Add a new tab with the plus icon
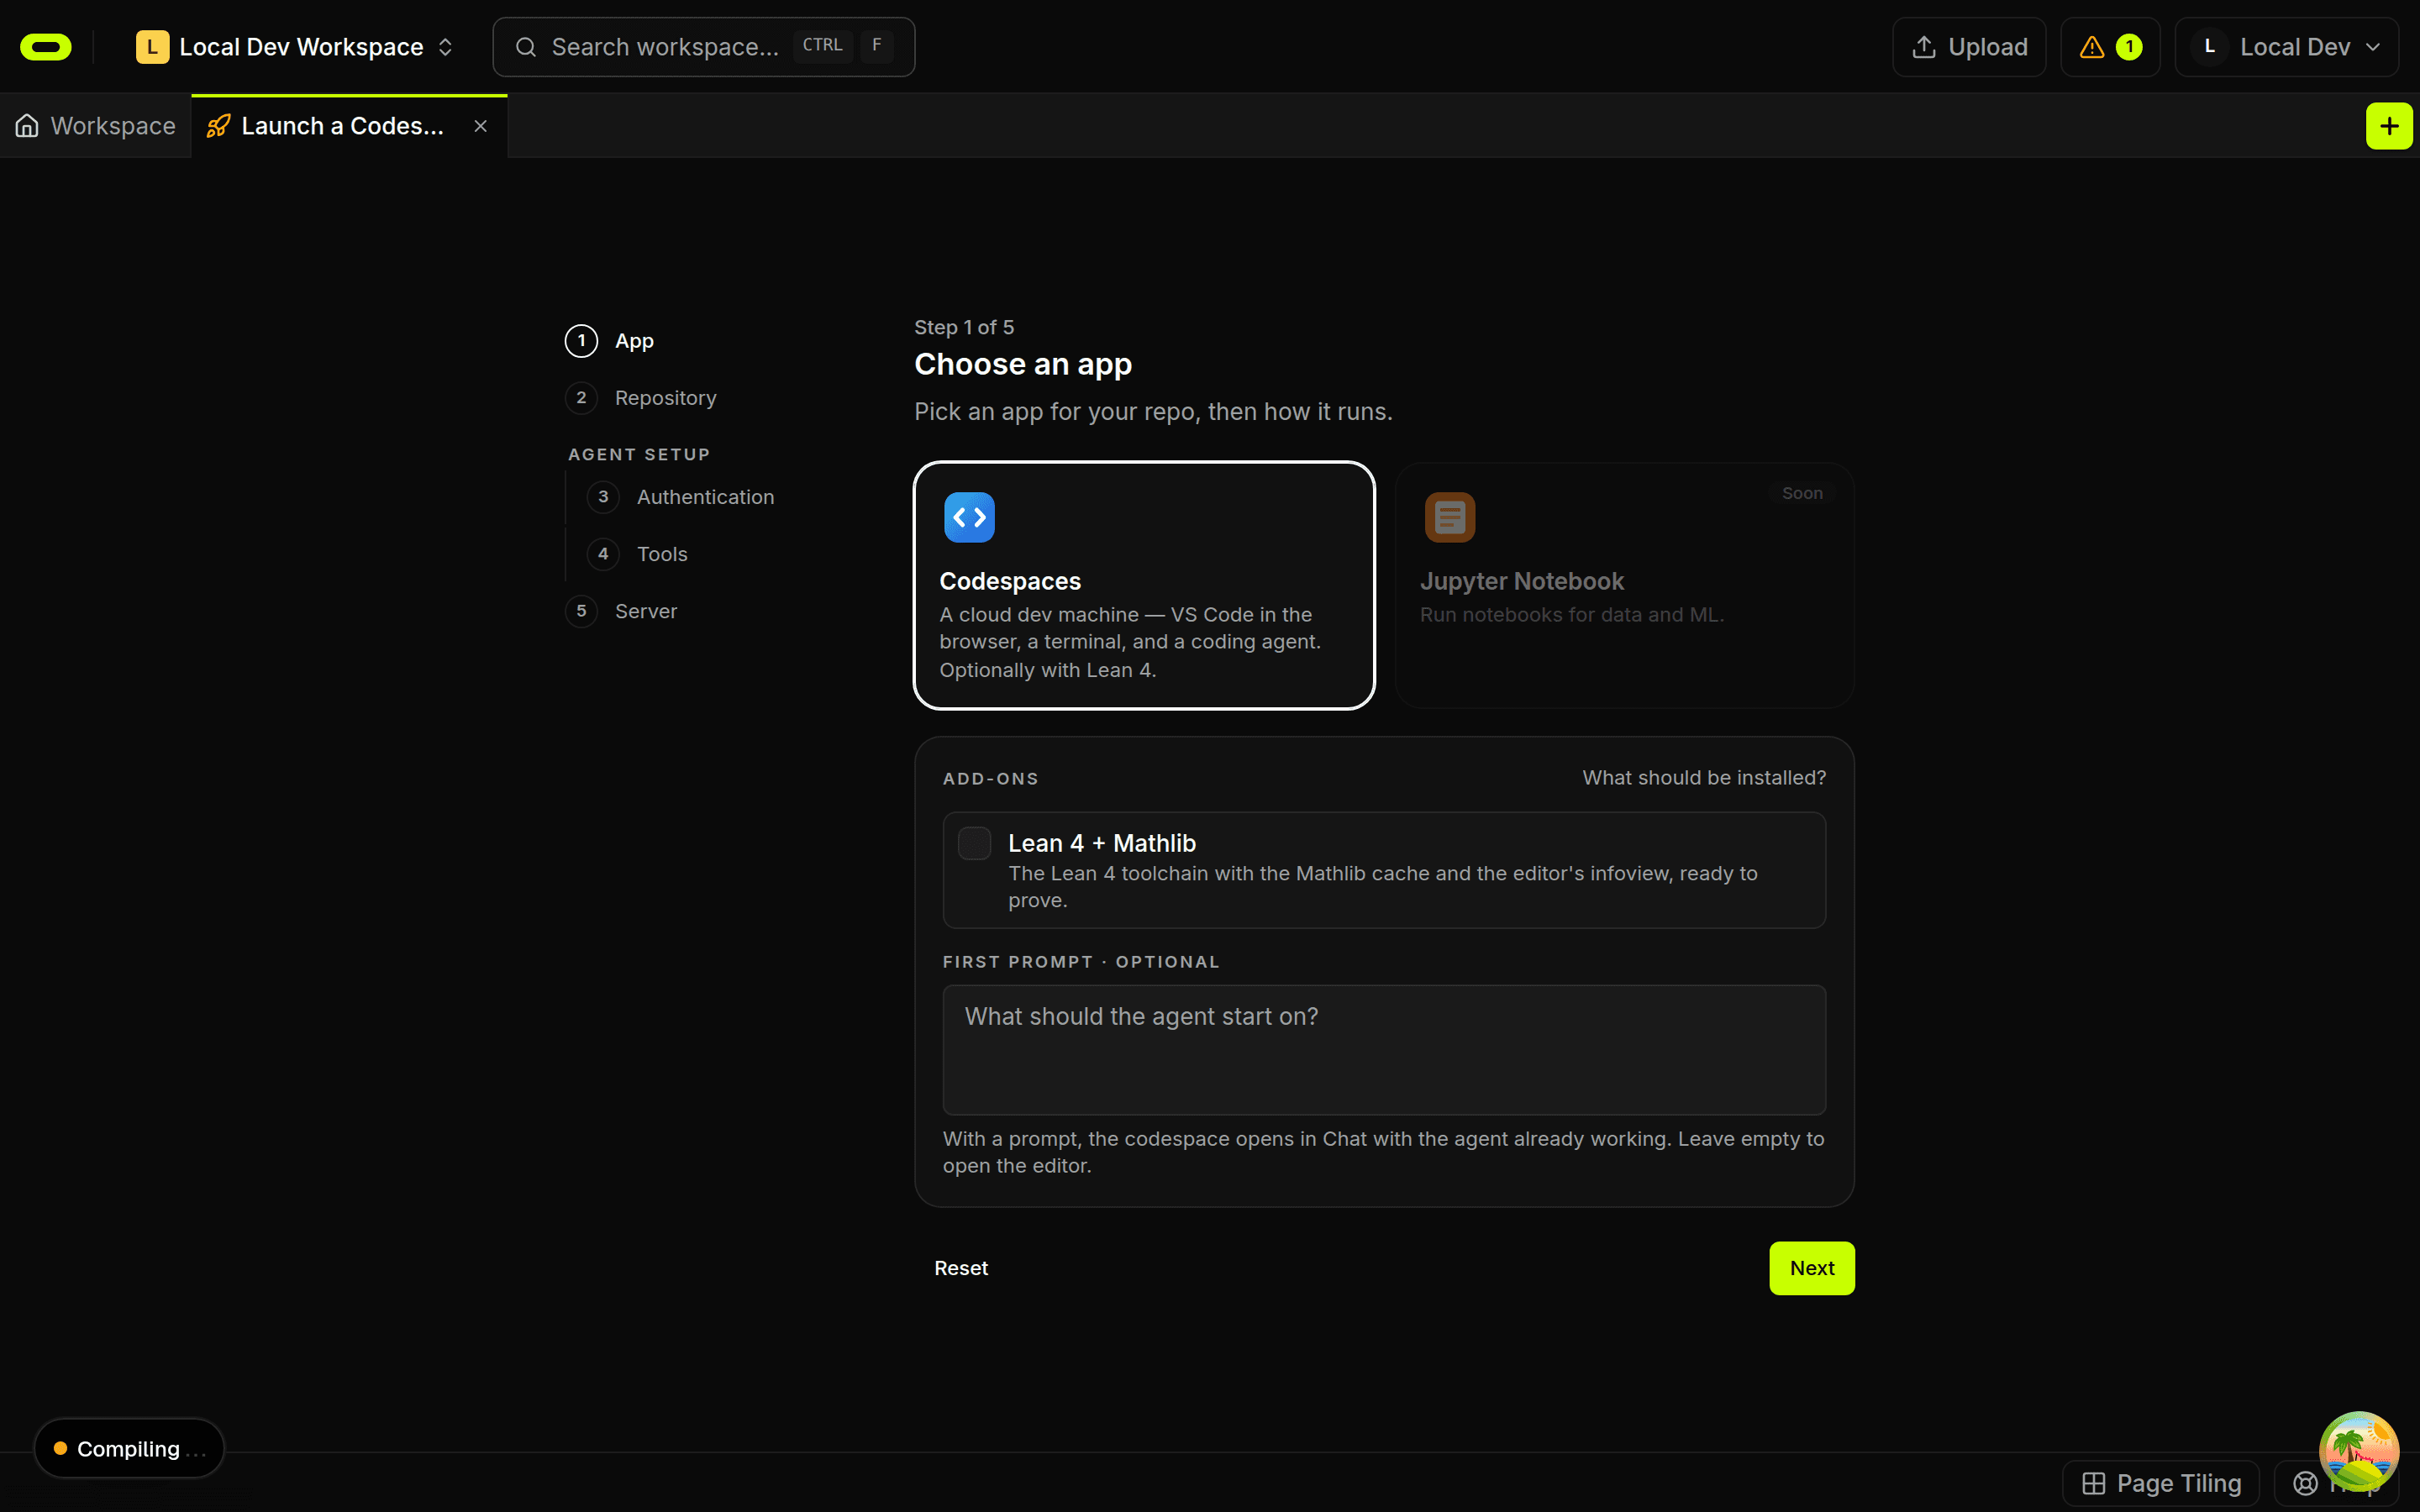This screenshot has width=2420, height=1512. tap(2389, 126)
